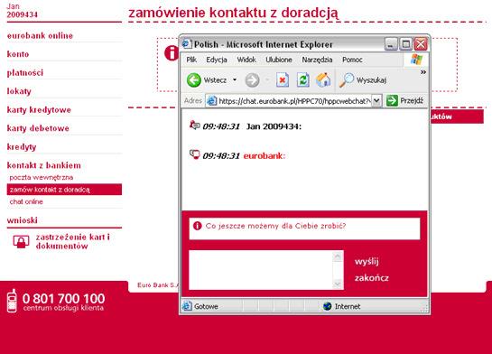Click the user chat icon beside Jan 2009434
This screenshot has height=354, width=492.
194,126
